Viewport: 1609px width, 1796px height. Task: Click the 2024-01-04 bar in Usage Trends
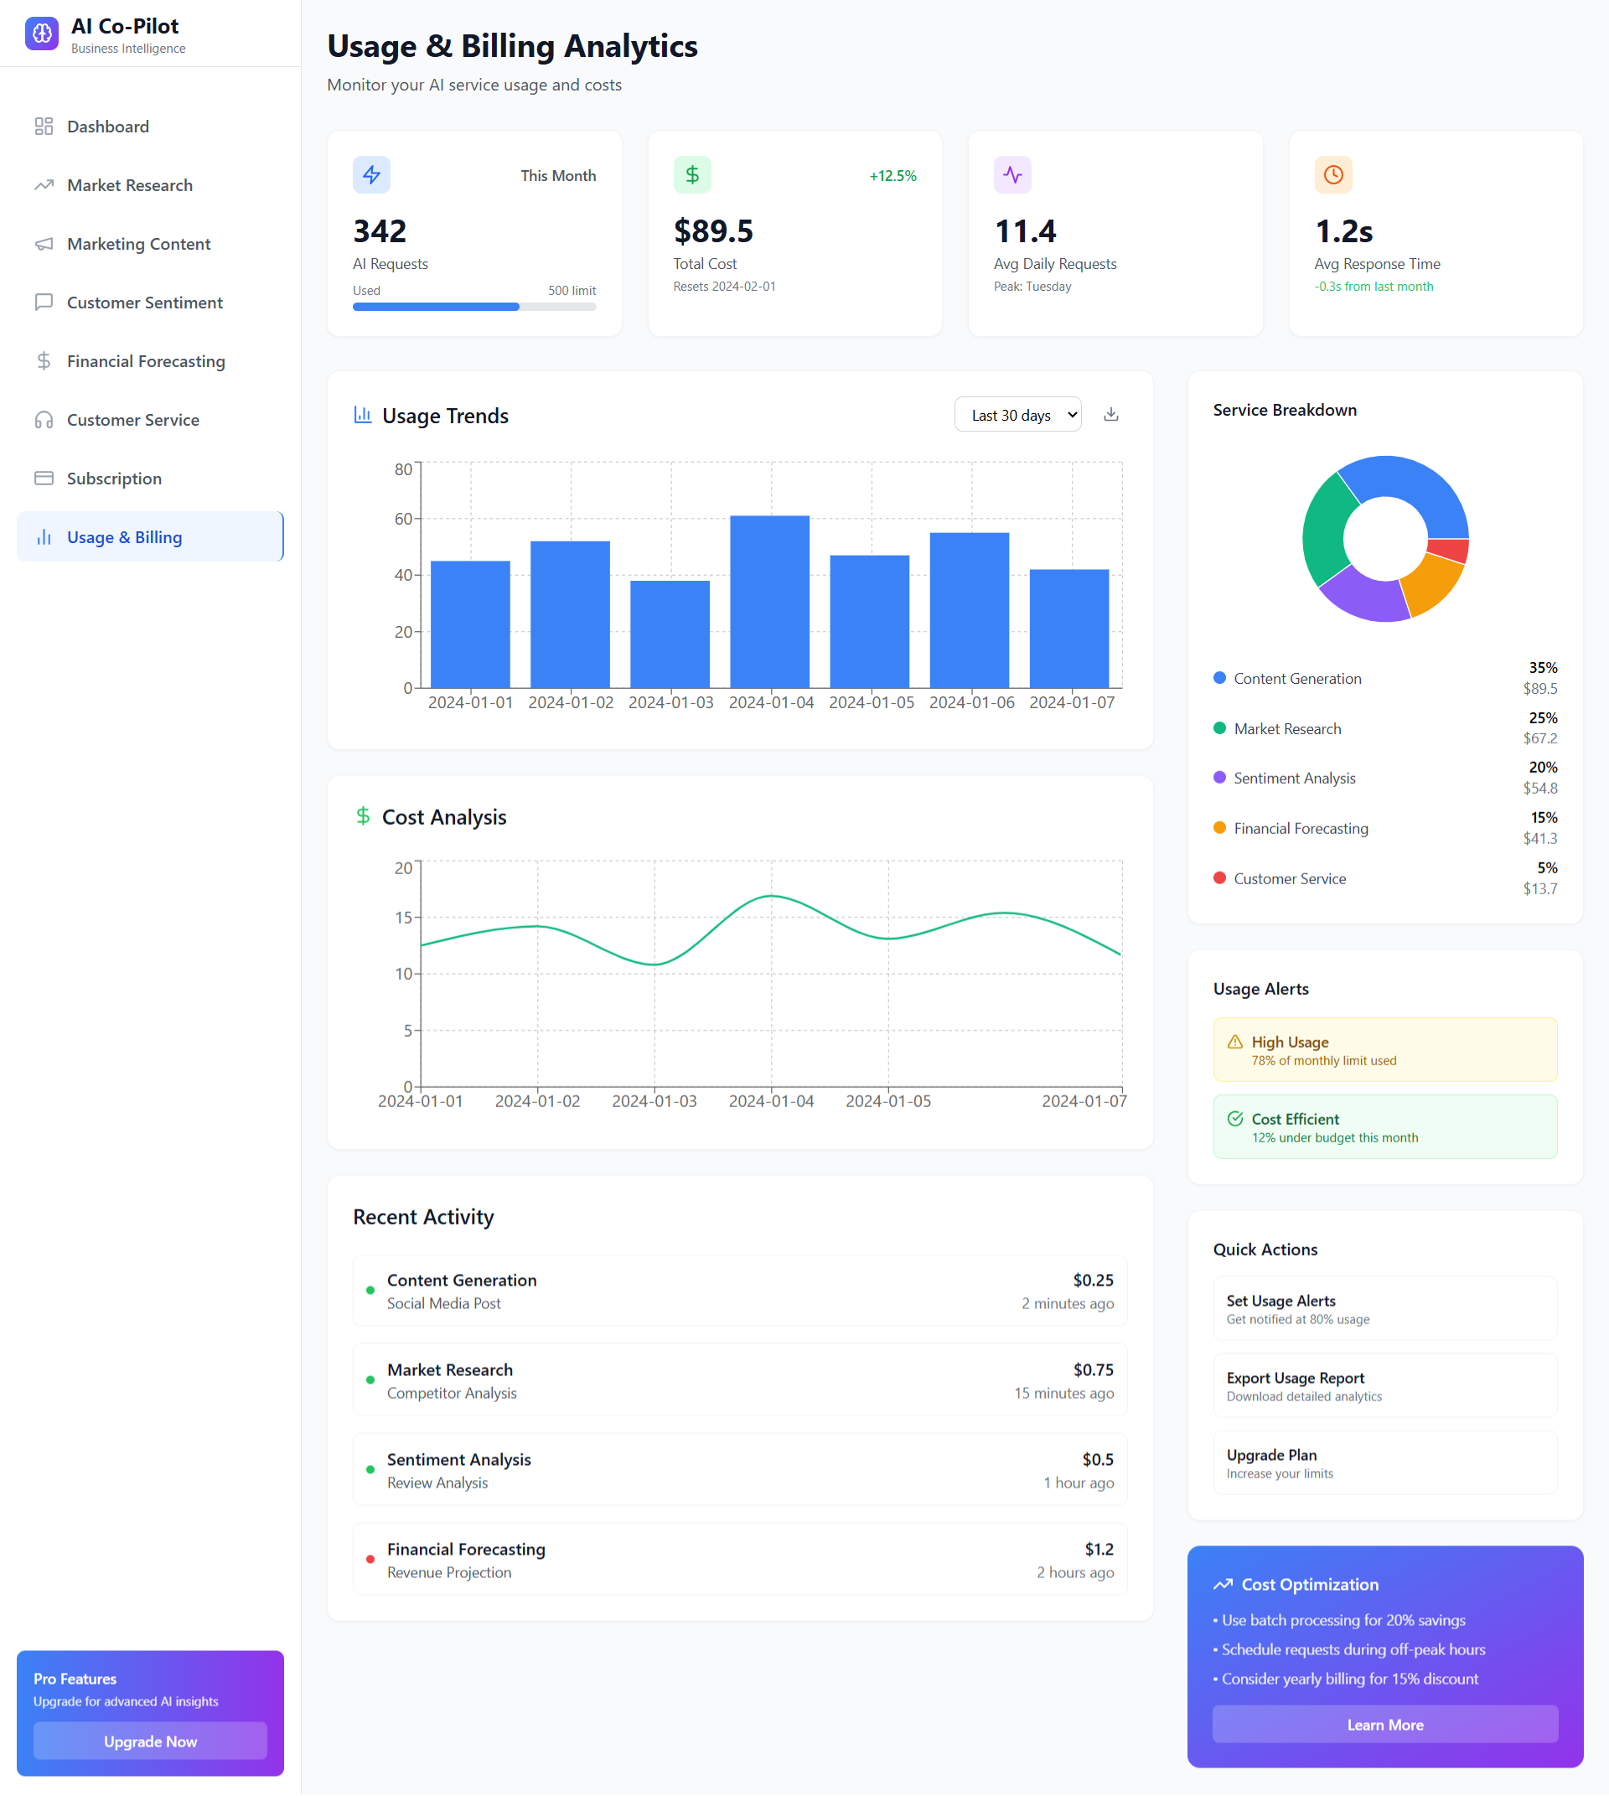coord(770,603)
